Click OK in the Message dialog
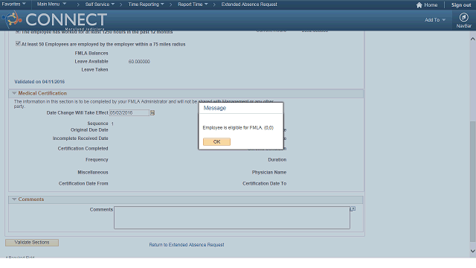 click(216, 141)
